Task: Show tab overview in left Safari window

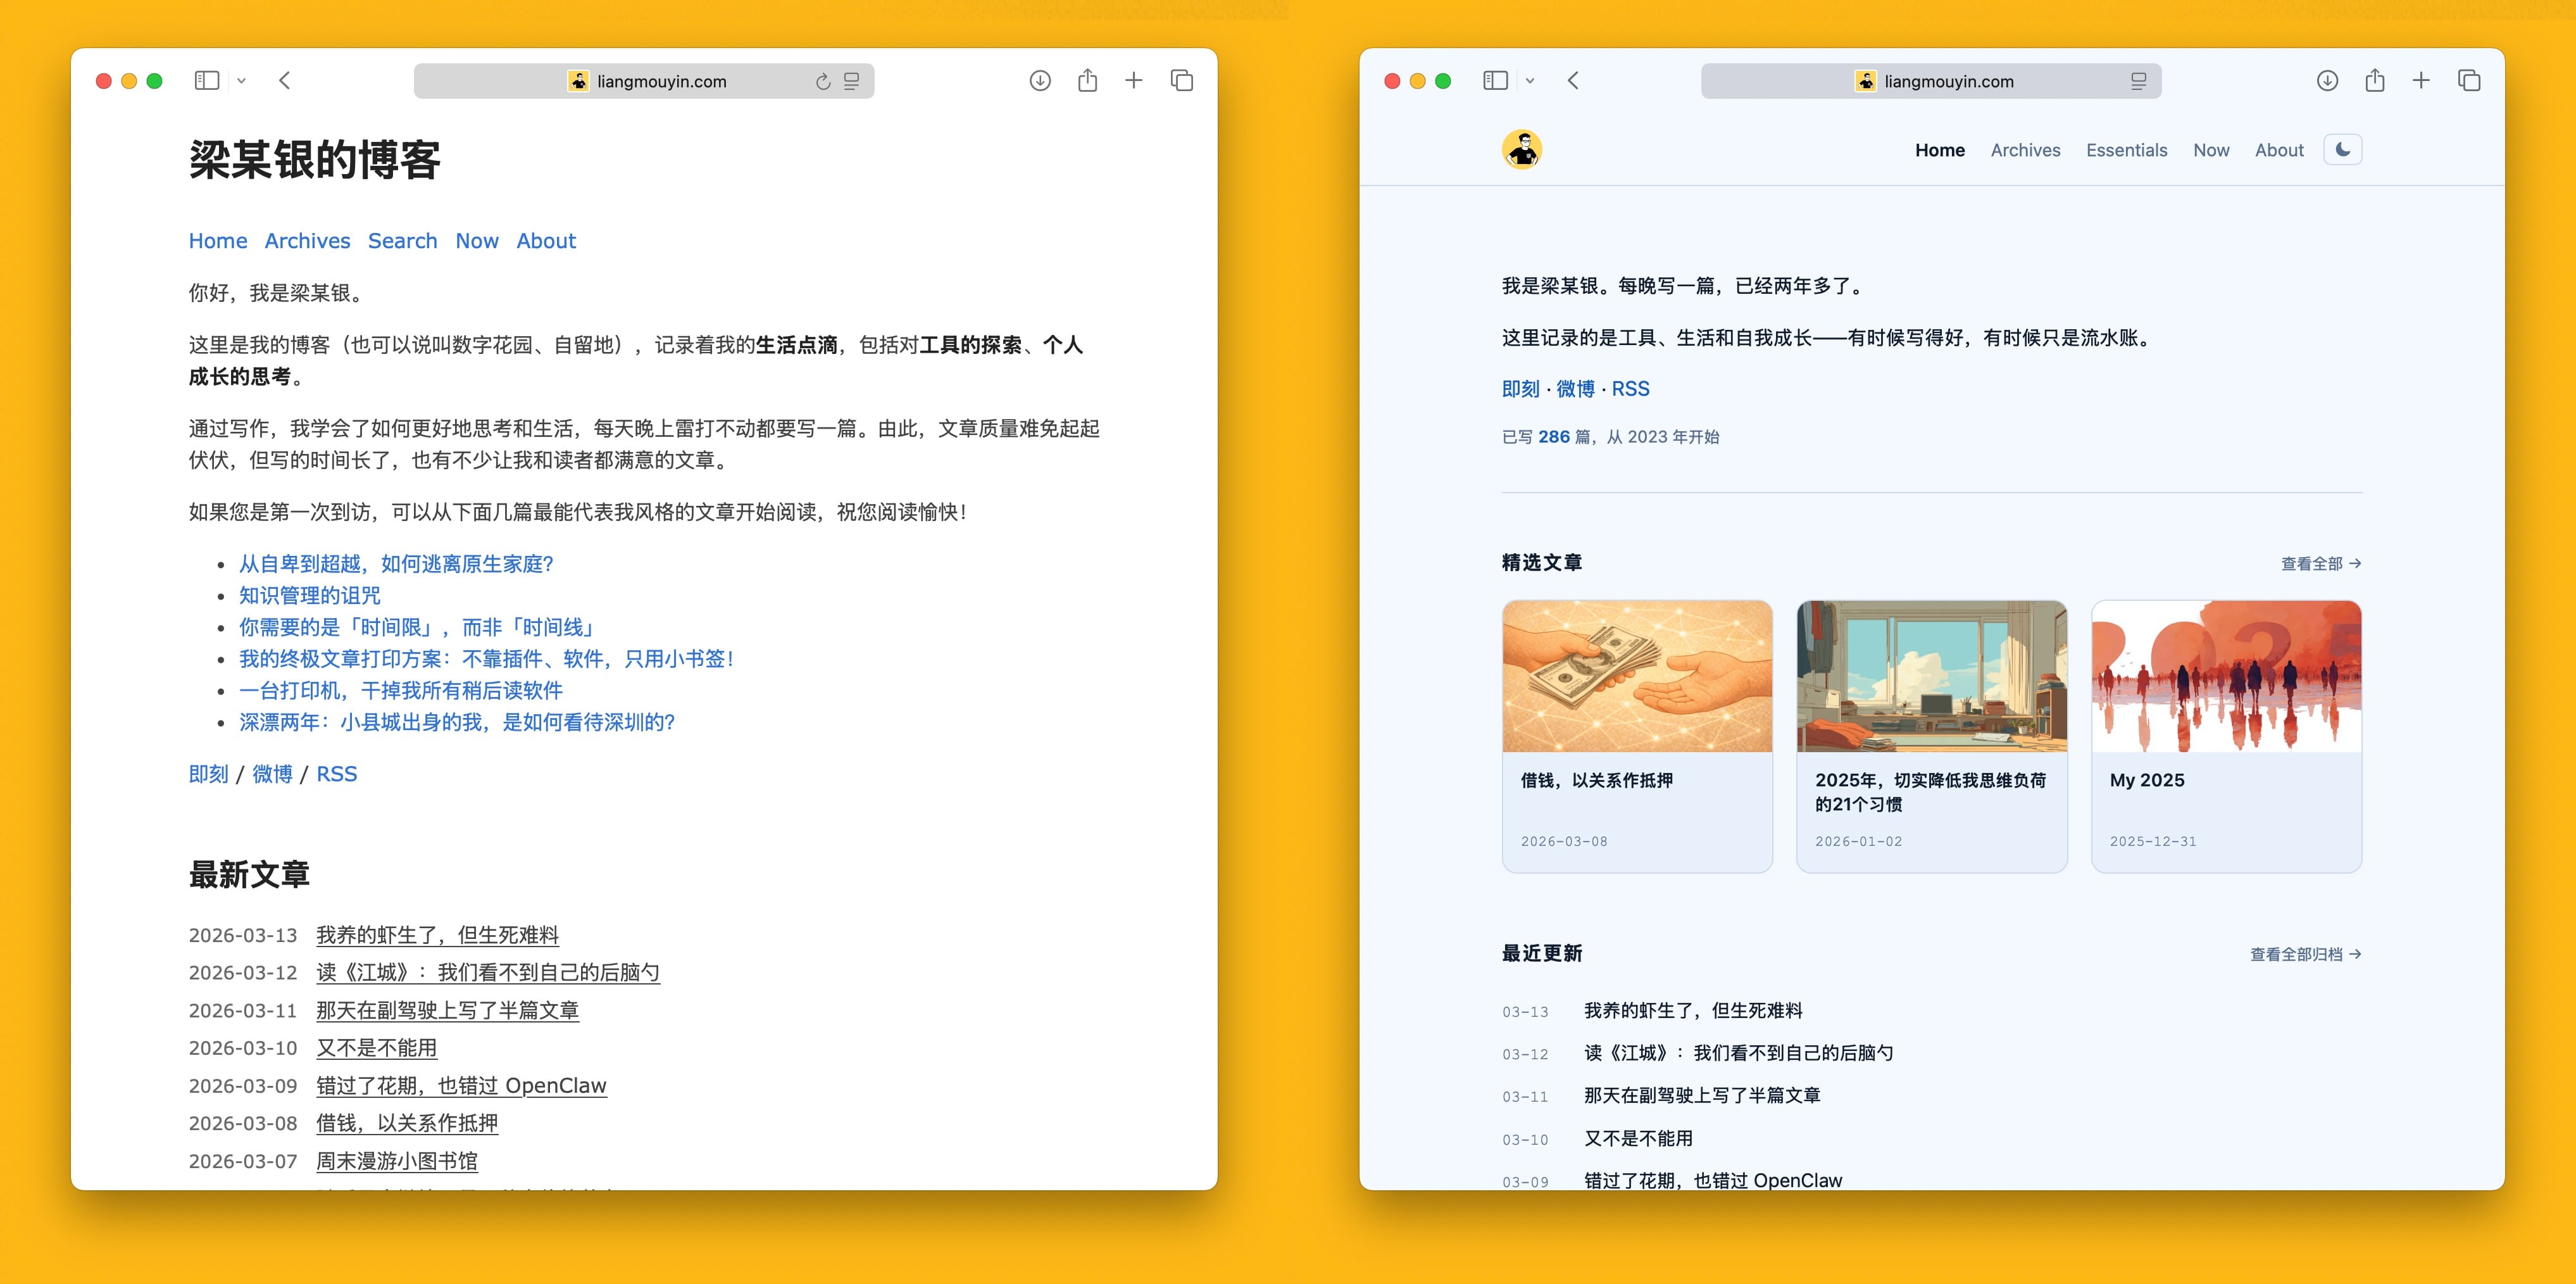Action: (x=1182, y=80)
